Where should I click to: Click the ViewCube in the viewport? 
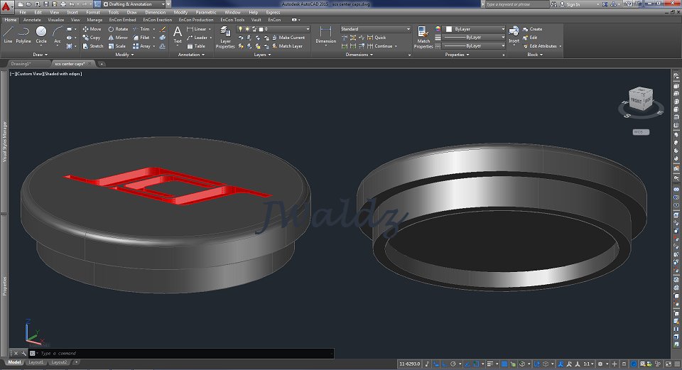[x=641, y=99]
